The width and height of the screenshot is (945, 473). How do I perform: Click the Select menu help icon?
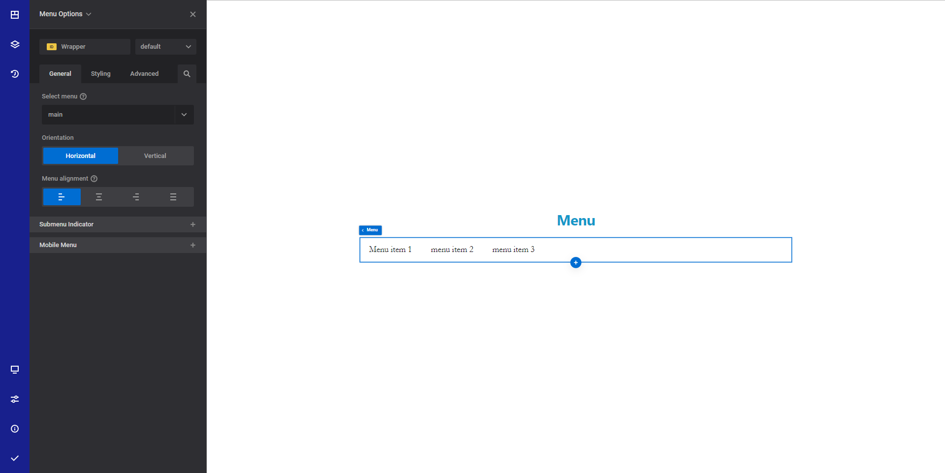[x=83, y=96]
